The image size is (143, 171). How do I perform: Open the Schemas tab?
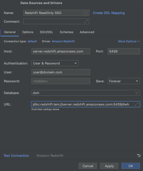(x=67, y=32)
